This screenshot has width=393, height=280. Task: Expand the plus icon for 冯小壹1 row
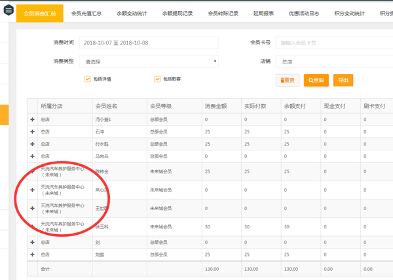coord(33,119)
